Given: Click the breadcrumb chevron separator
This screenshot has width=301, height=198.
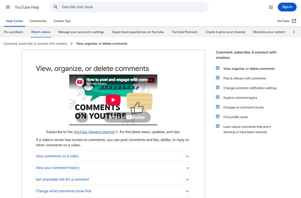Looking at the screenshot, I should point(71,44).
